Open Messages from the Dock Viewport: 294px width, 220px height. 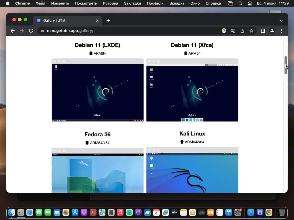39,212
